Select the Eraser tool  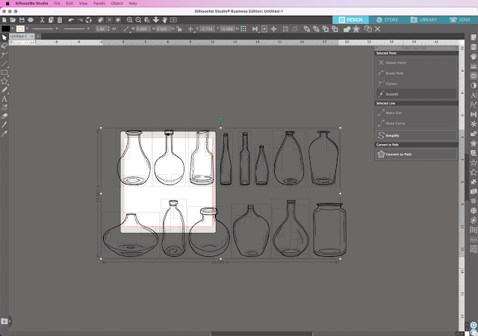click(x=4, y=116)
